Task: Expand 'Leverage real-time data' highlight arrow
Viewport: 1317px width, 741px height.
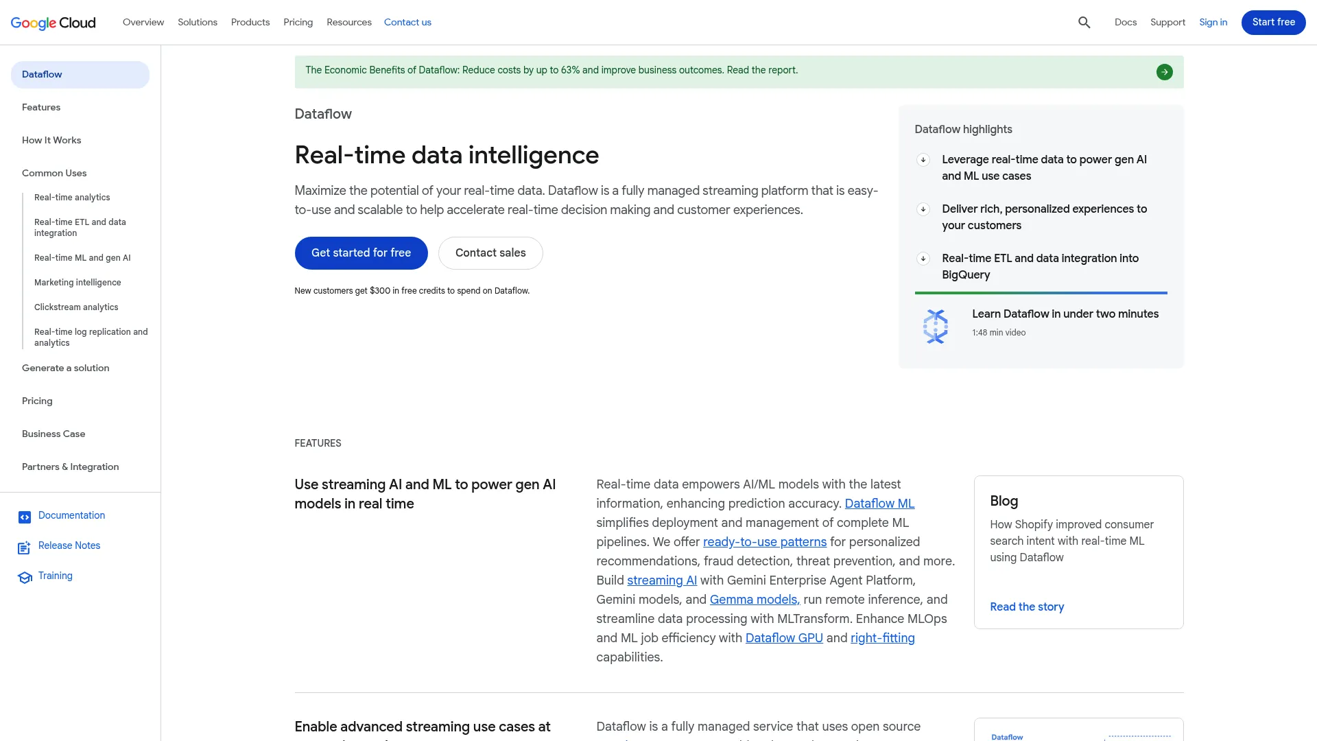Action: coord(923,160)
